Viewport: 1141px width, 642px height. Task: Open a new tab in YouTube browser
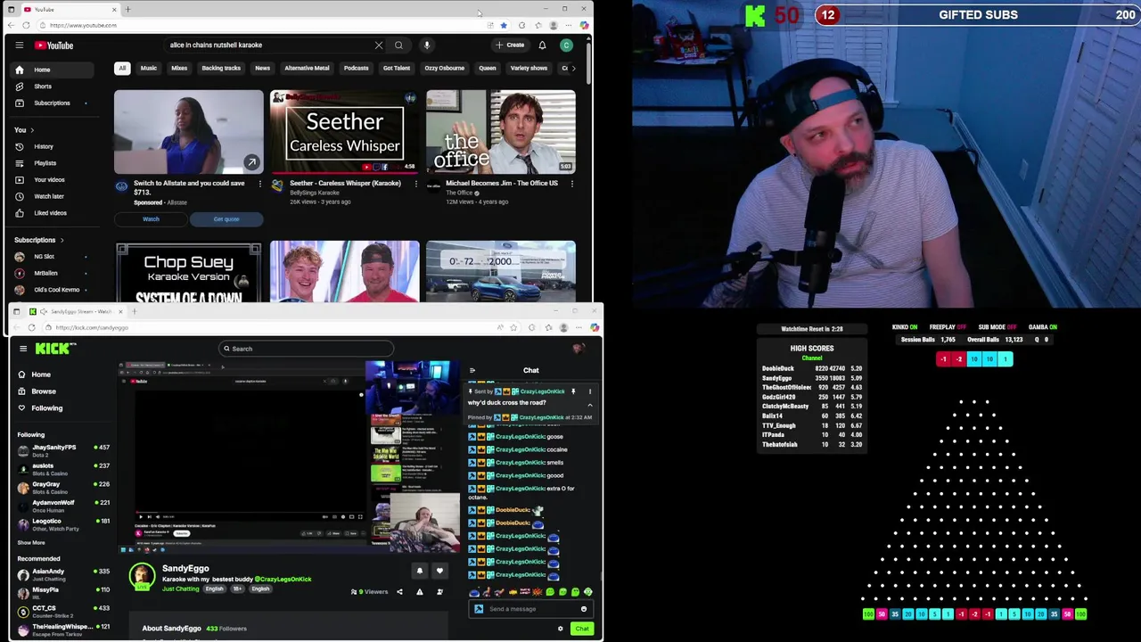(x=127, y=9)
